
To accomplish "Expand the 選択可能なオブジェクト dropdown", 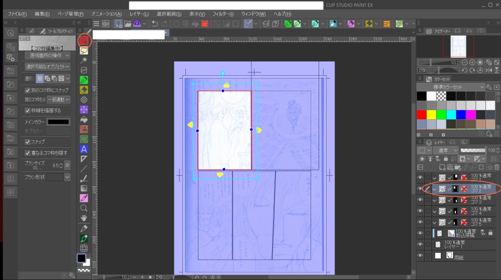I will click(48, 67).
